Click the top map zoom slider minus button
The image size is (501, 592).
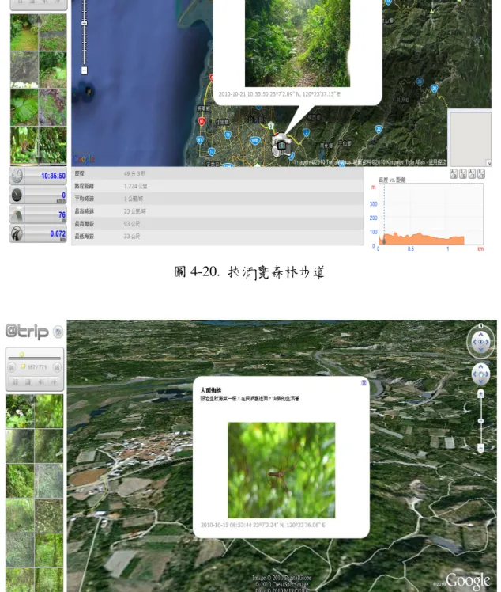[x=85, y=70]
